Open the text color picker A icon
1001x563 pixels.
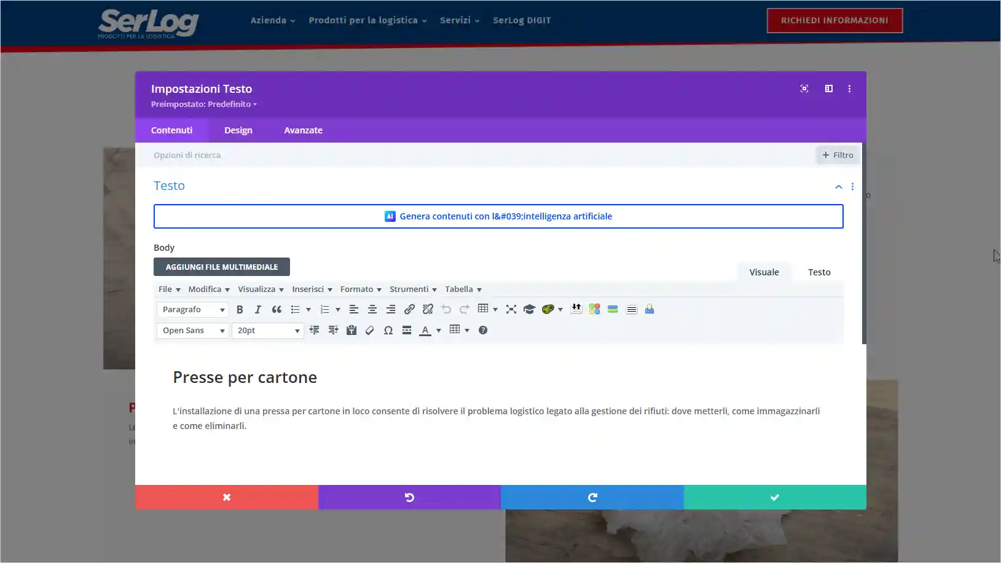click(x=425, y=331)
